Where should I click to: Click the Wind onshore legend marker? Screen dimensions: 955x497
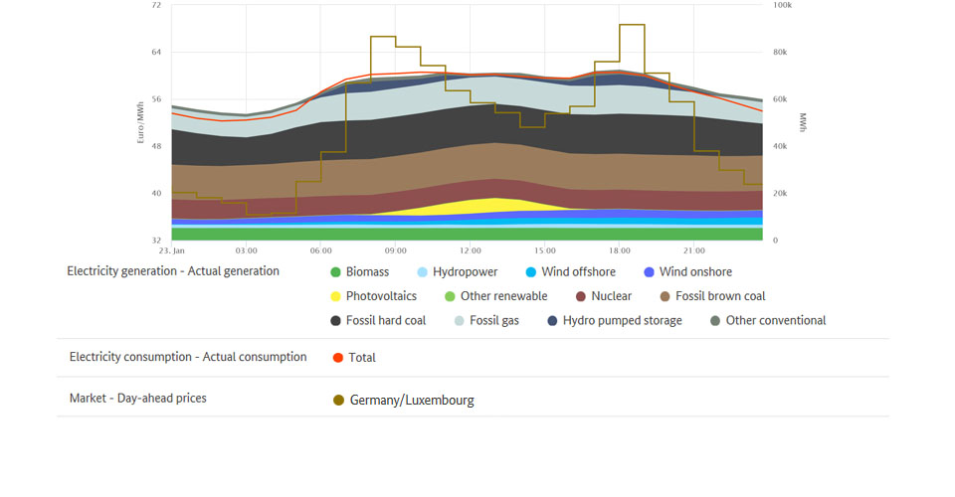click(650, 272)
